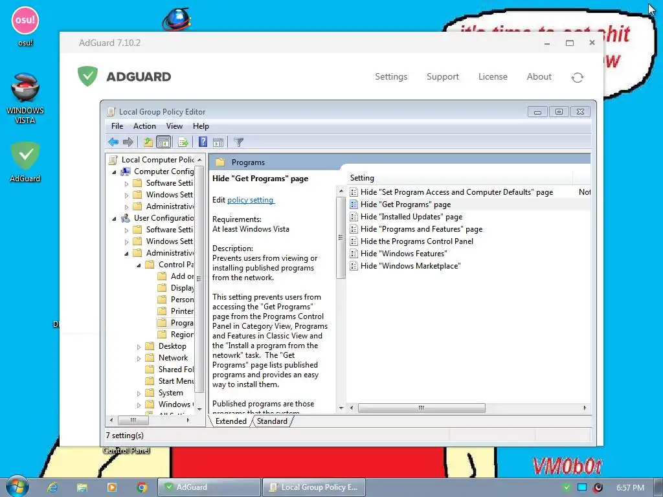Open the Action menu
The width and height of the screenshot is (663, 497).
tap(144, 126)
